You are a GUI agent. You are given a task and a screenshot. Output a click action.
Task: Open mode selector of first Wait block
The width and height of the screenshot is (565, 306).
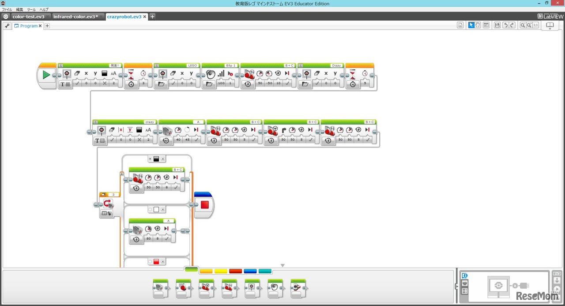pos(131,83)
